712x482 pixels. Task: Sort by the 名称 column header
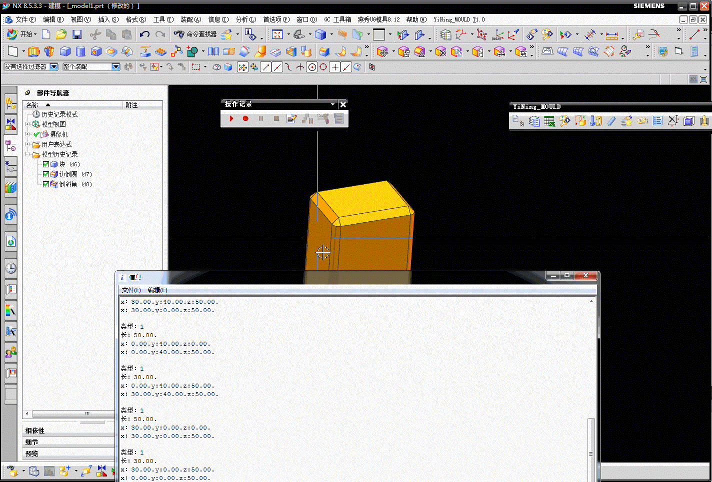[73, 105]
